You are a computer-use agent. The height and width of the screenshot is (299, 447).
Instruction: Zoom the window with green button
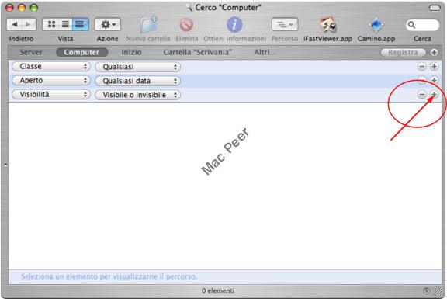(34, 8)
